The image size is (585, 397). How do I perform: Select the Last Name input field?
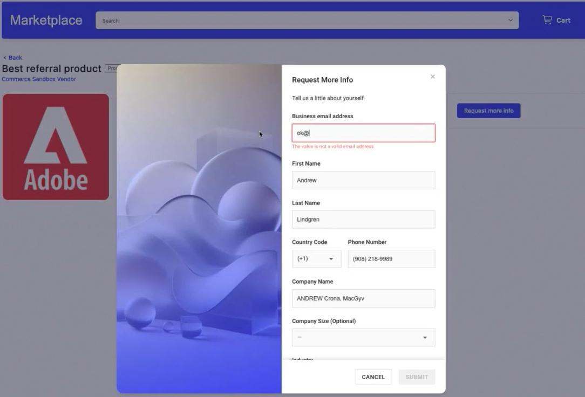(x=363, y=220)
